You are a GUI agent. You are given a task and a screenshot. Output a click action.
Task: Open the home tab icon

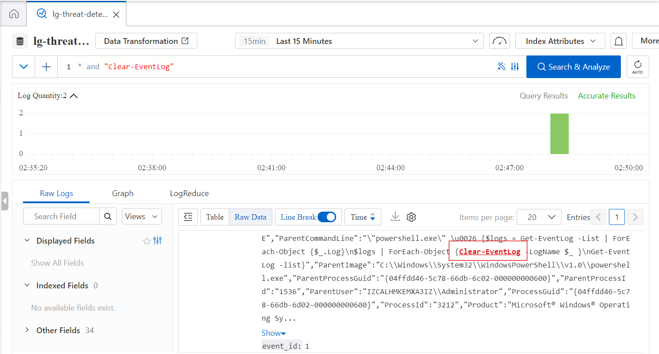coord(14,14)
